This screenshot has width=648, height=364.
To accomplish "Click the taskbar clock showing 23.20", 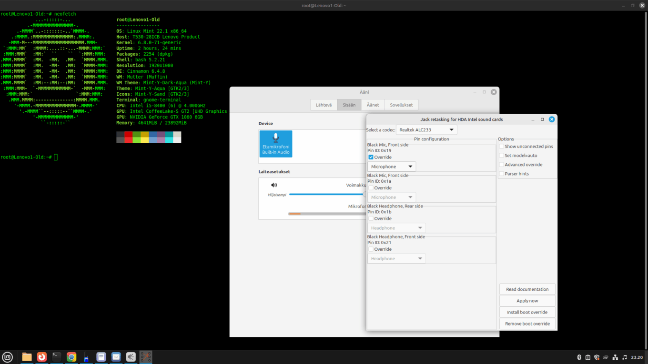I will click(x=637, y=357).
